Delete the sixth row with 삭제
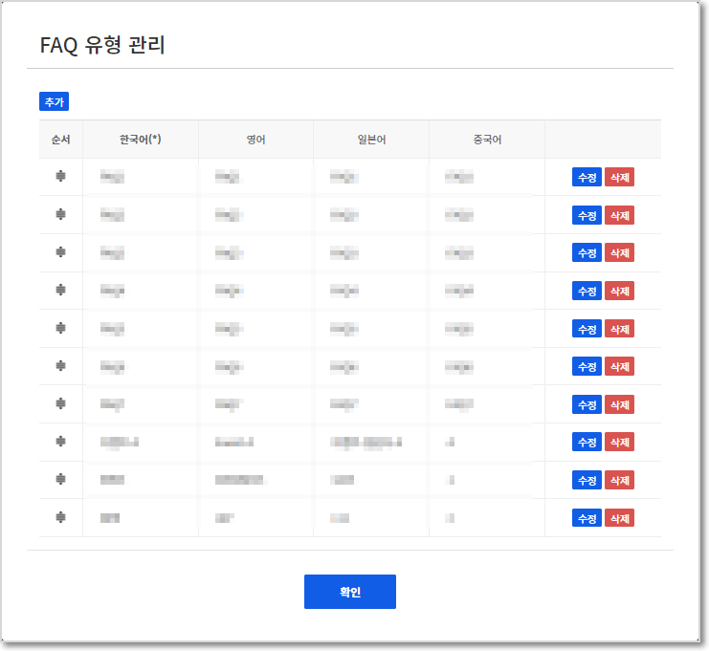Screen dimensions: 709x651 pyautogui.click(x=619, y=366)
